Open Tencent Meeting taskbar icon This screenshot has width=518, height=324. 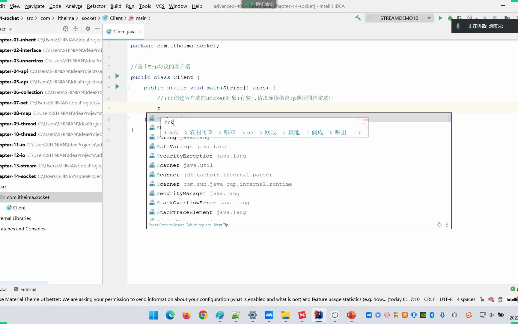click(x=269, y=315)
